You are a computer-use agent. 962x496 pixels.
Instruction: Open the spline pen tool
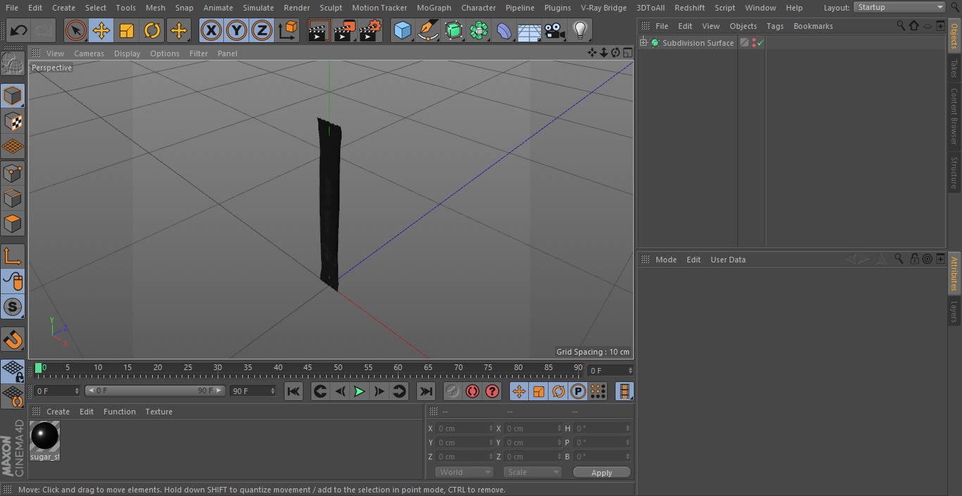tap(427, 30)
